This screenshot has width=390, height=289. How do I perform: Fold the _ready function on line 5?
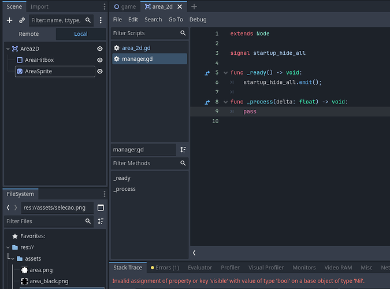pyautogui.click(x=225, y=73)
